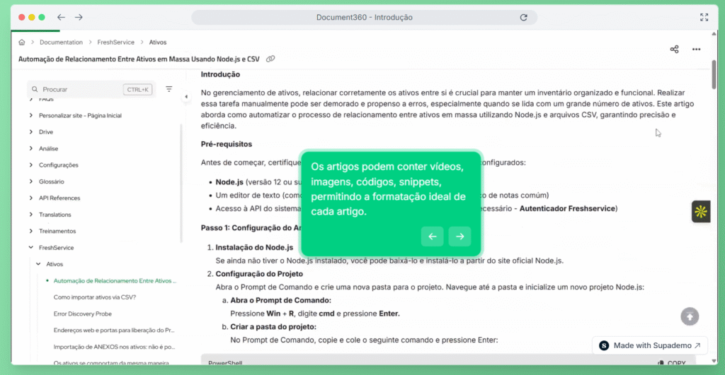
Task: Open the home breadcrumb icon
Action: pyautogui.click(x=22, y=42)
